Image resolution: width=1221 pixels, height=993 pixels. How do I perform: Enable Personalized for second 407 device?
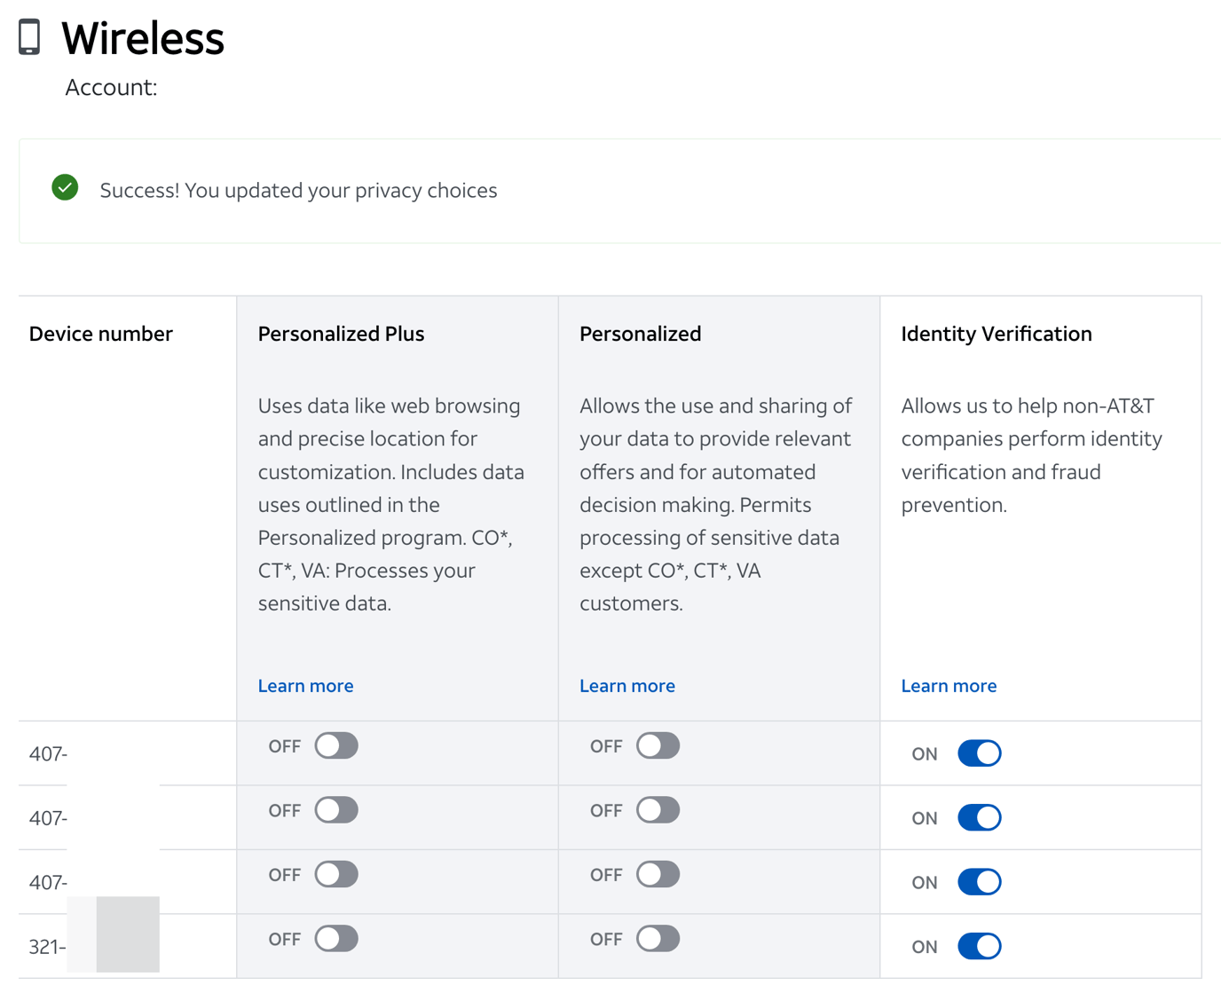(658, 810)
